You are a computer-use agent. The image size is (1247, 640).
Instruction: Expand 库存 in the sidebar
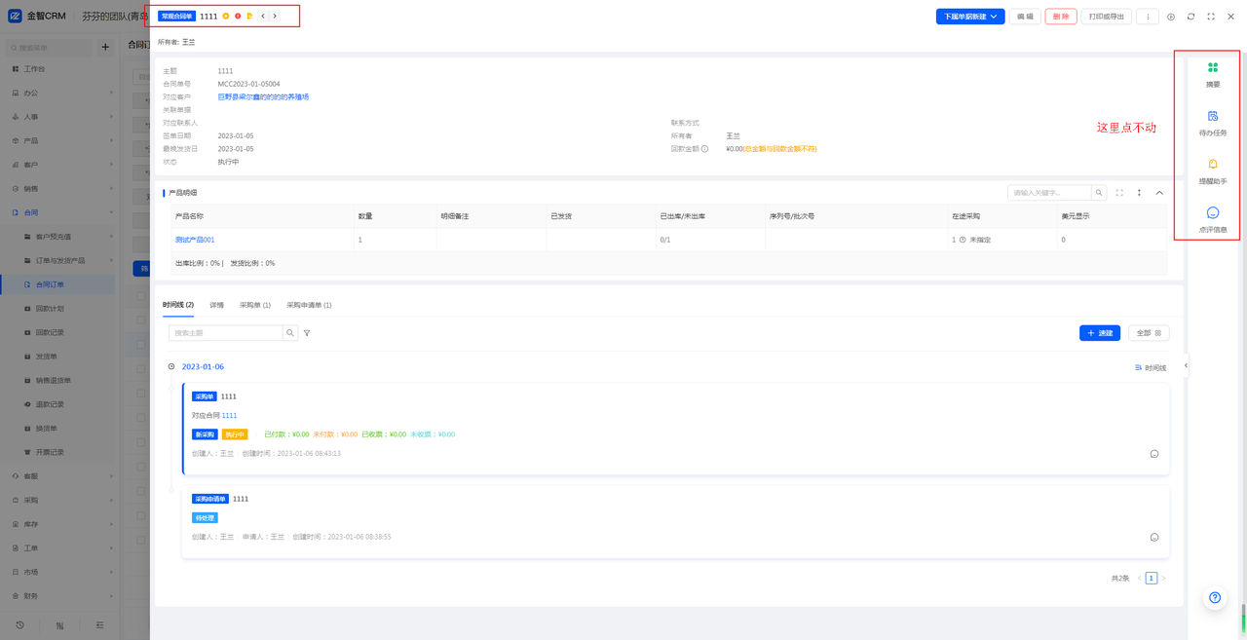(x=58, y=524)
